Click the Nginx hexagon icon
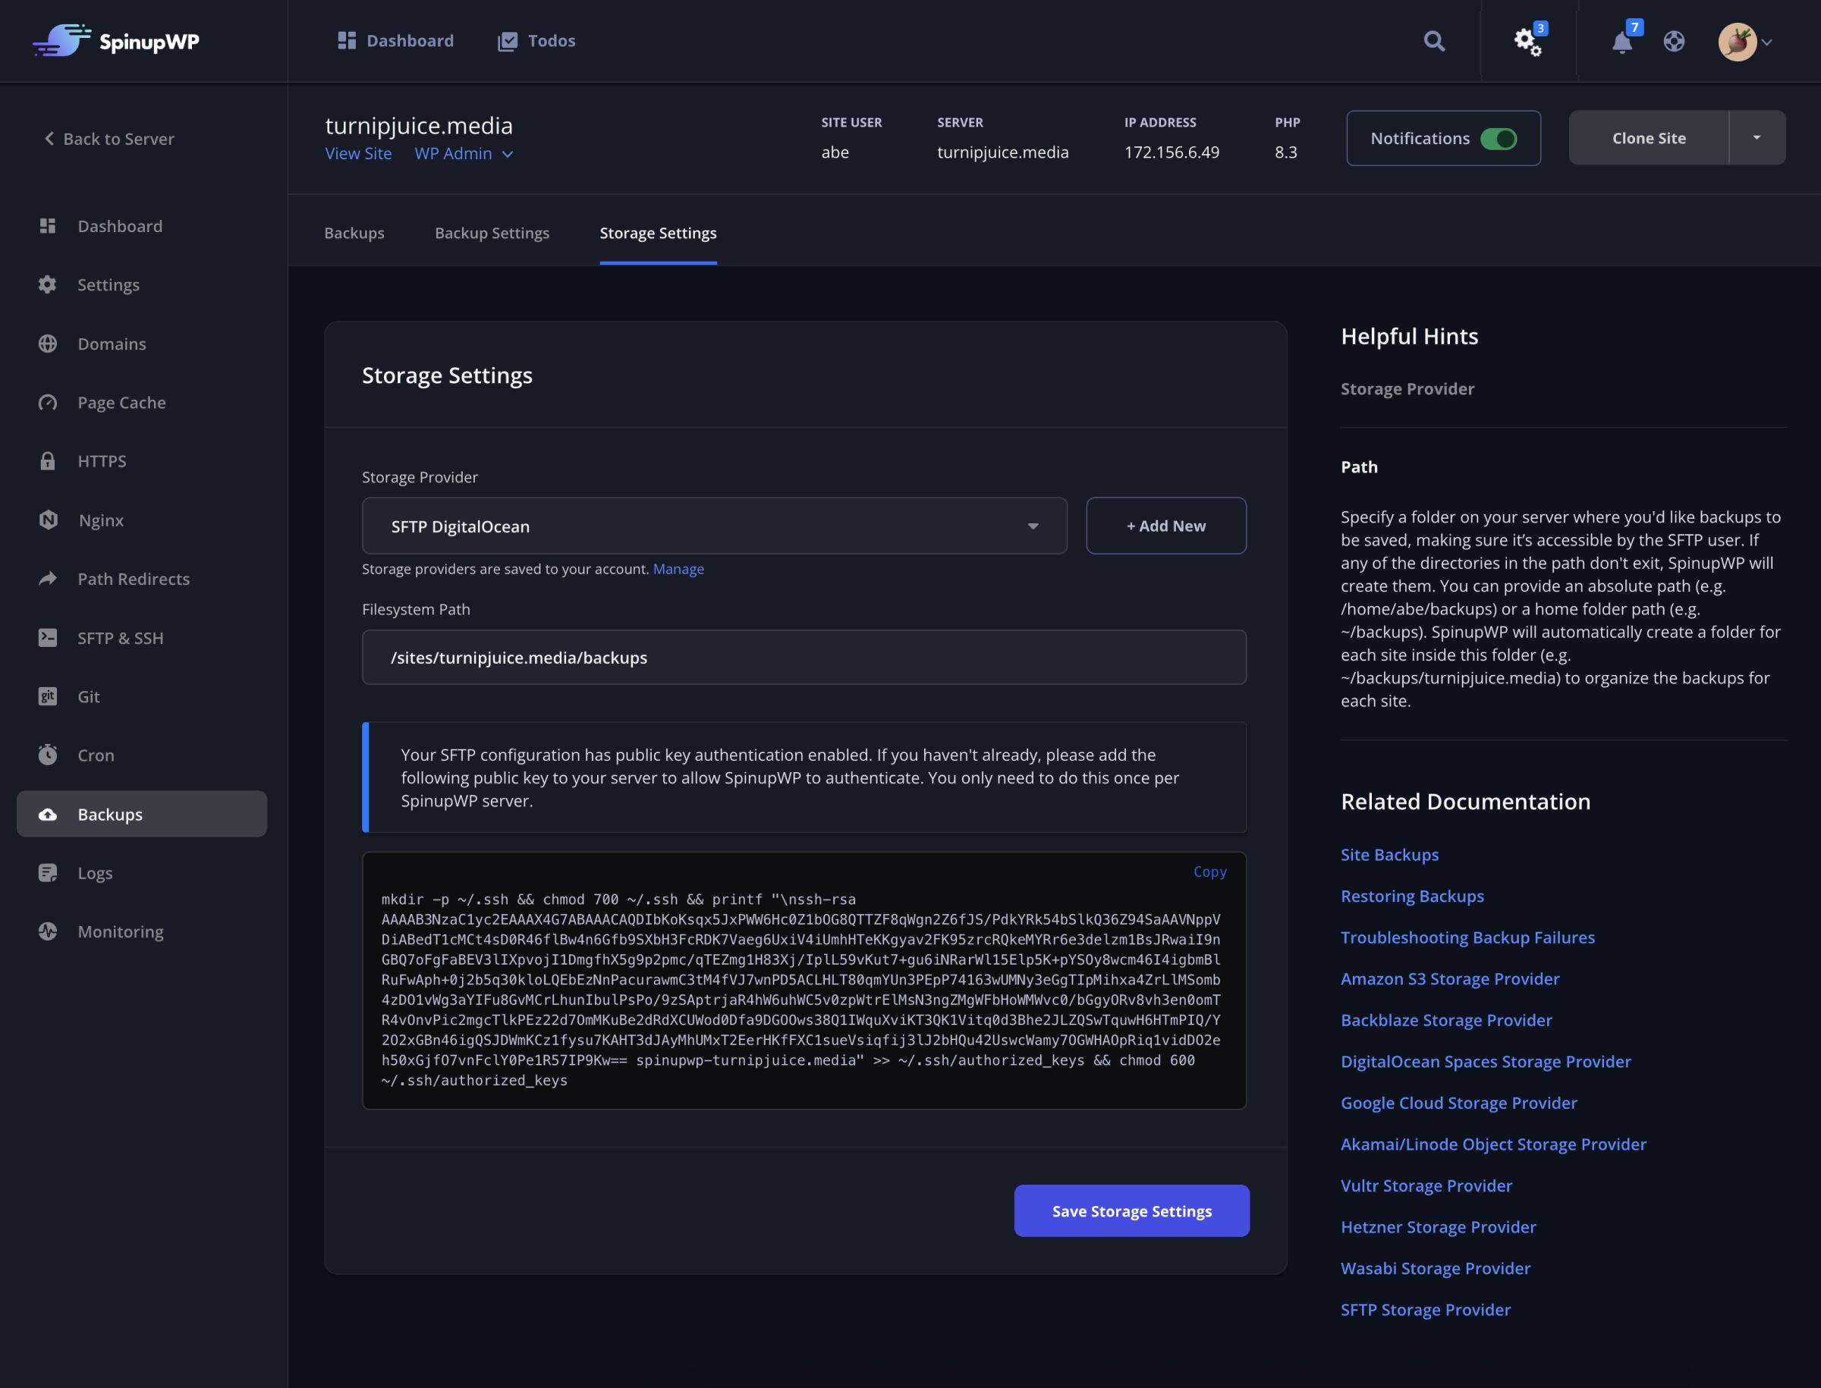 pyautogui.click(x=48, y=520)
